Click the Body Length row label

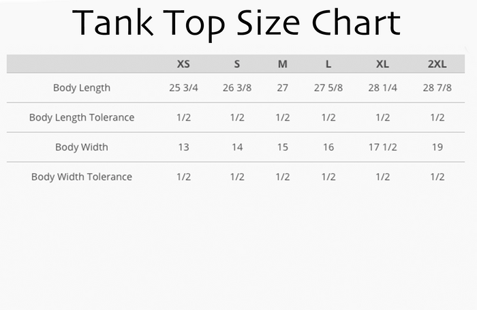82,88
